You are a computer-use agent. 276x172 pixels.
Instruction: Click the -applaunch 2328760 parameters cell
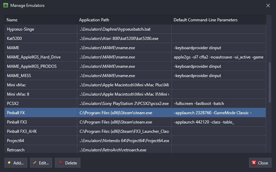click(219, 113)
